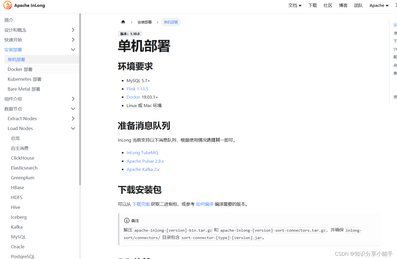Open 自主消费 under Load Nodes
The height and width of the screenshot is (259, 397).
(20, 148)
